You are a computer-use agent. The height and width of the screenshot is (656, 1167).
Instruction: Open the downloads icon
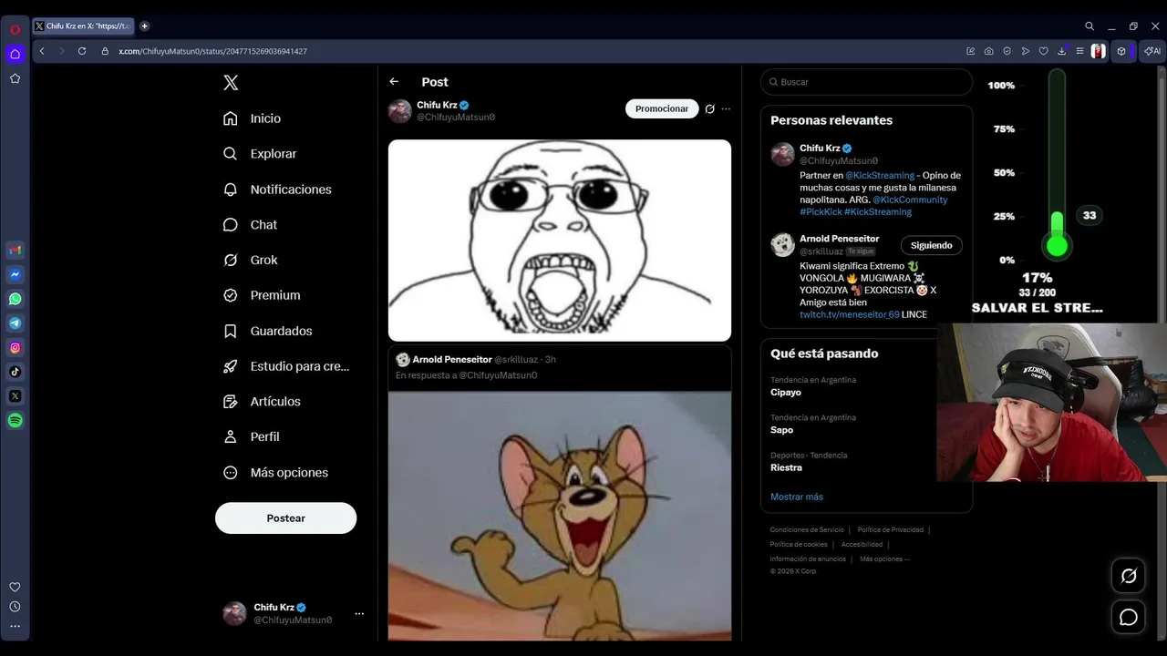point(1062,51)
